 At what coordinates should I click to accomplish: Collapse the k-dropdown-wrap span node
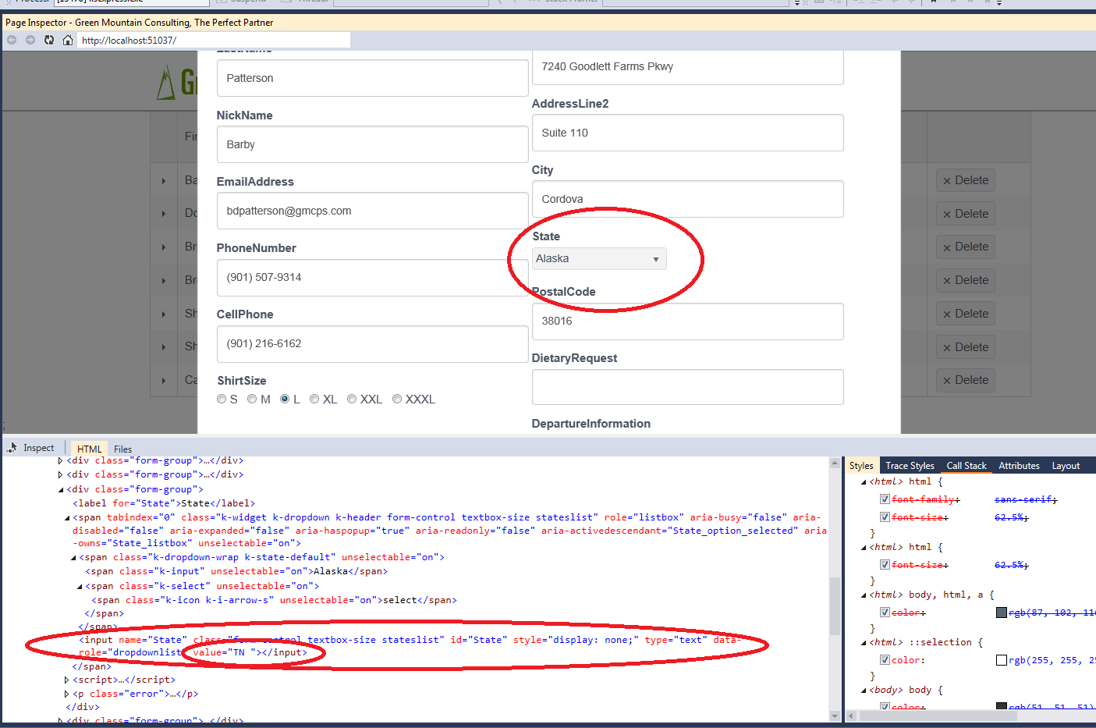pyautogui.click(x=73, y=558)
